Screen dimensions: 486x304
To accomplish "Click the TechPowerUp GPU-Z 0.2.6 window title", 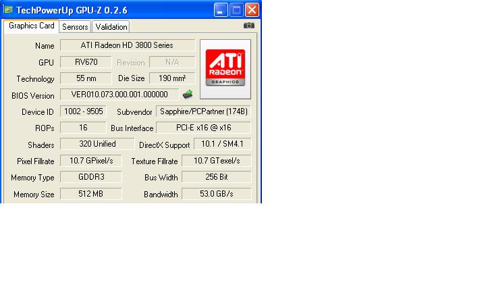I will point(72,10).
